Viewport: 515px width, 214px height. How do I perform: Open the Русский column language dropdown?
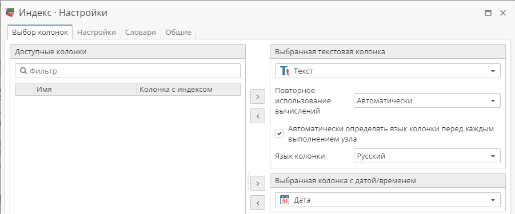[x=428, y=156]
